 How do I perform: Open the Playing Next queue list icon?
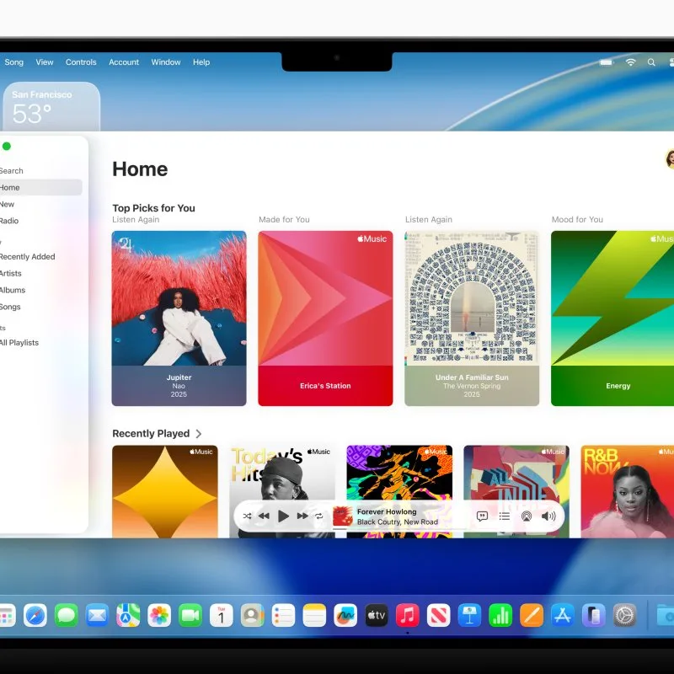pyautogui.click(x=504, y=516)
